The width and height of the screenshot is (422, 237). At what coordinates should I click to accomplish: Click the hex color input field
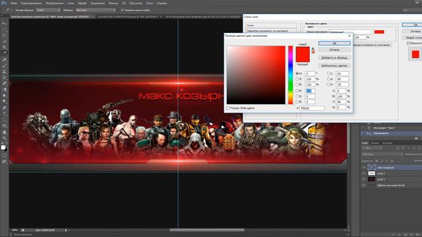tap(312, 108)
